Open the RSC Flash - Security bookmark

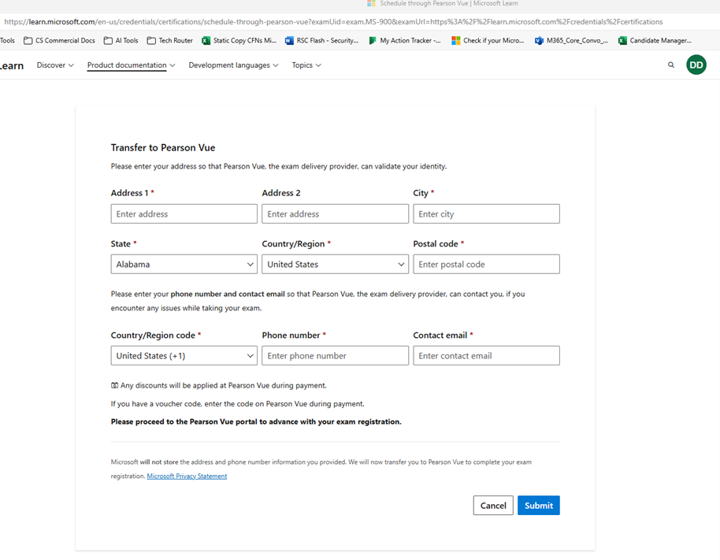coord(321,39)
